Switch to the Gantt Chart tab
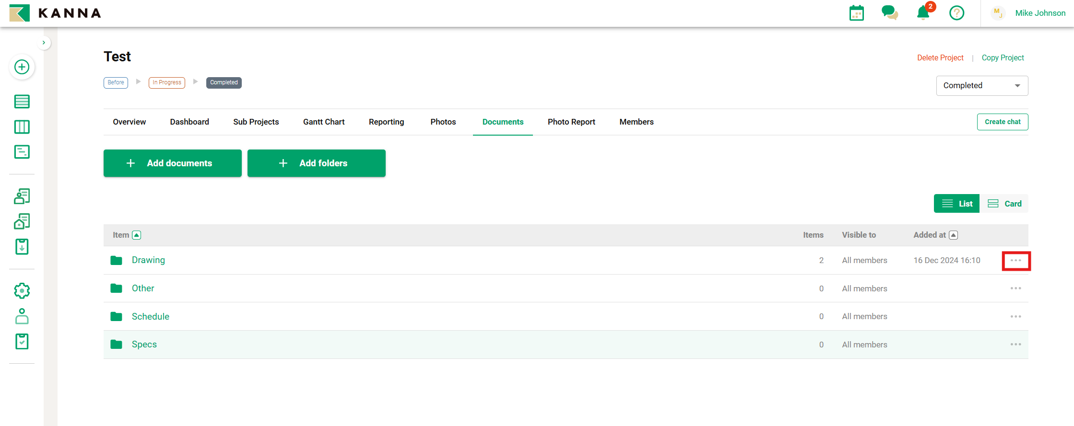The width and height of the screenshot is (1074, 426). (x=324, y=122)
